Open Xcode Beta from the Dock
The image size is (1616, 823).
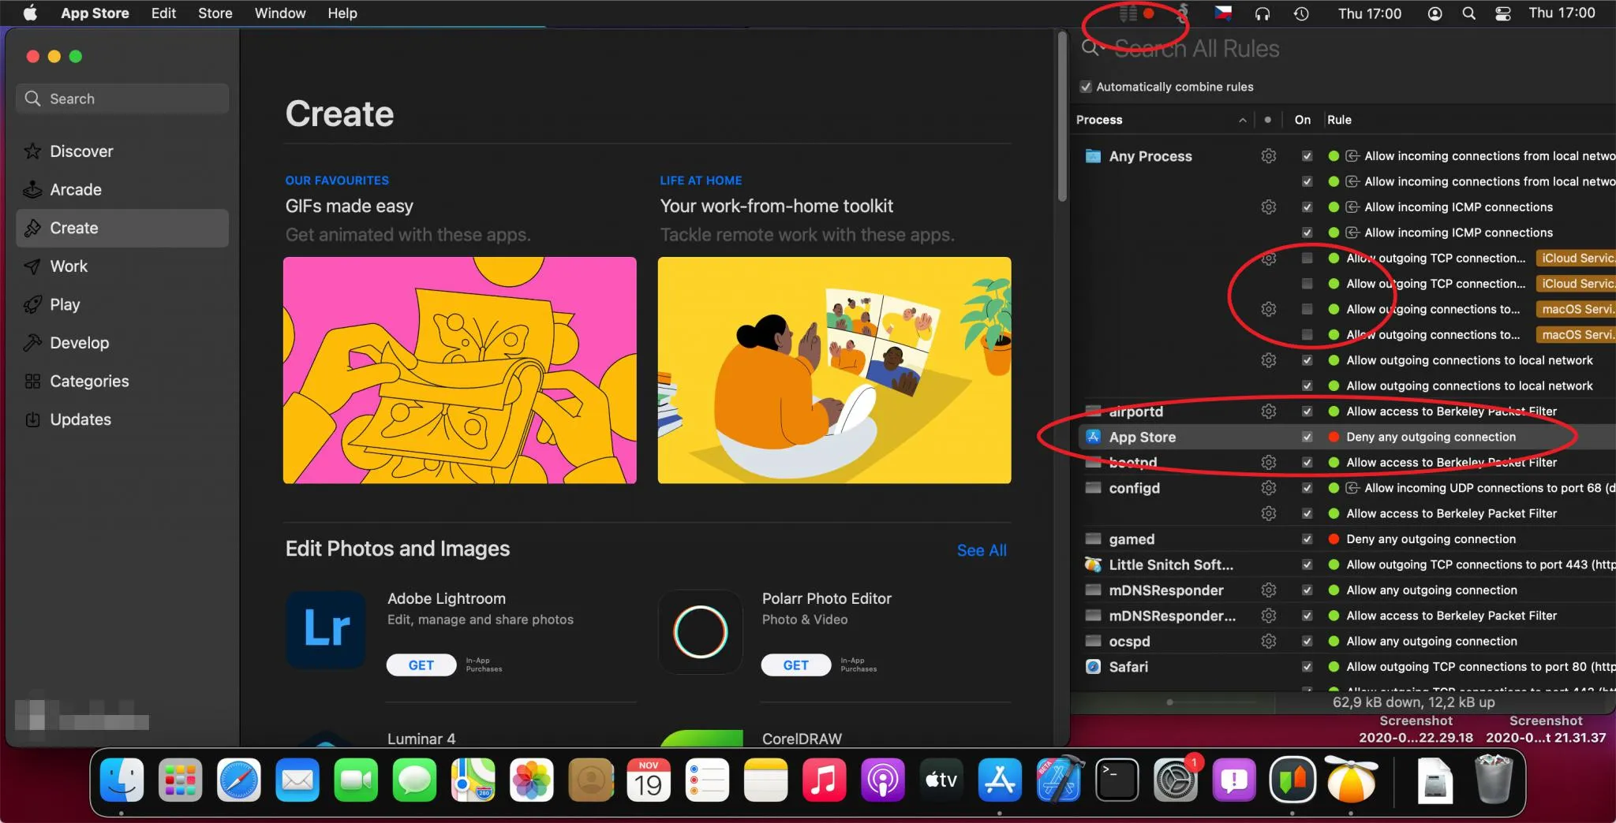(x=1059, y=780)
